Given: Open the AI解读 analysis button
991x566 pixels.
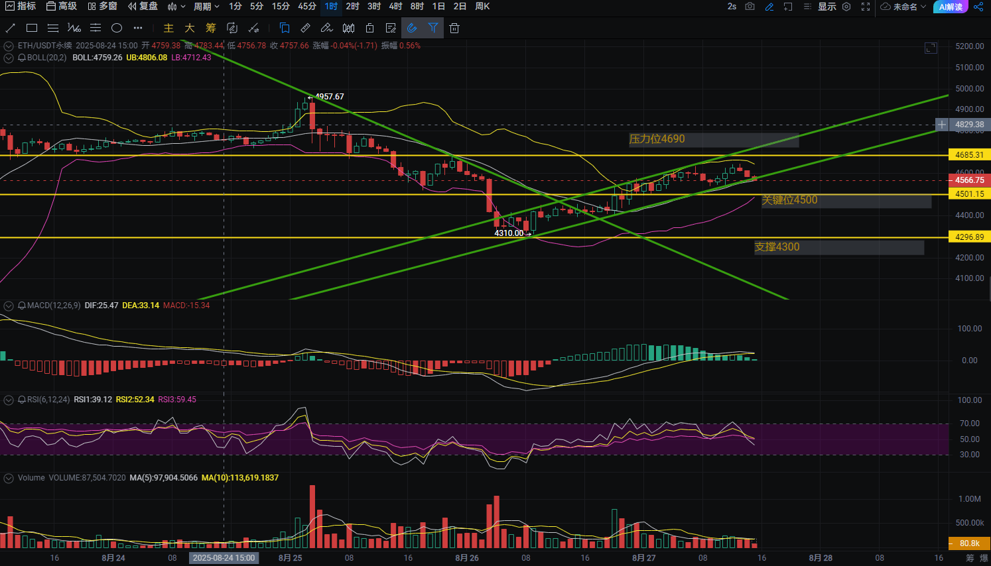Looking at the screenshot, I should click(x=951, y=7).
